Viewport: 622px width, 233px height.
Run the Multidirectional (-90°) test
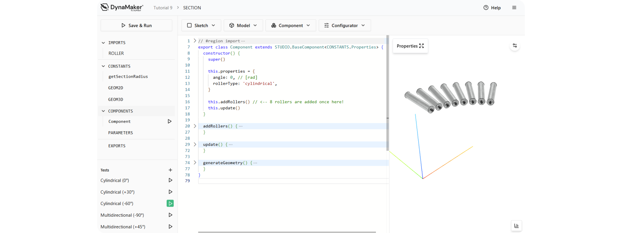pyautogui.click(x=170, y=215)
